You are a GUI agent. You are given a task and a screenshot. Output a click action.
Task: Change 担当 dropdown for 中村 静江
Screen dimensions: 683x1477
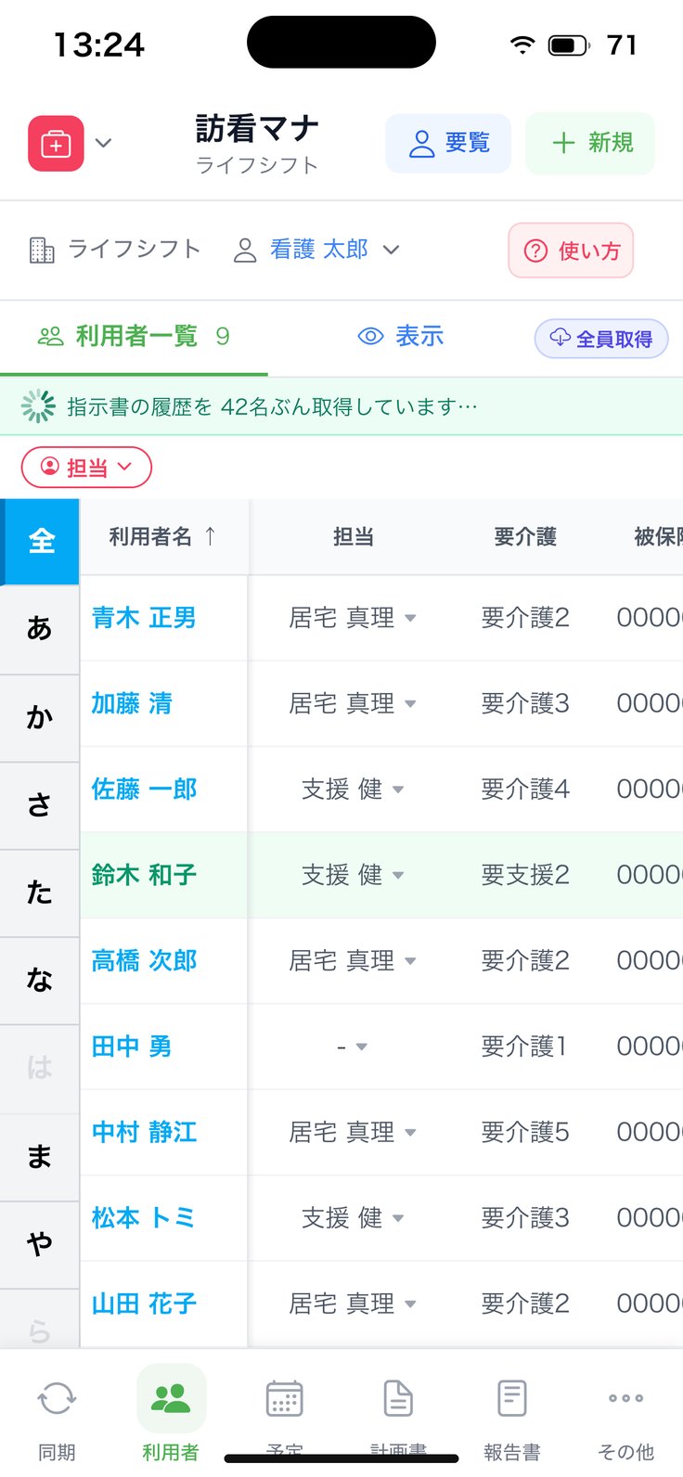pos(353,1132)
